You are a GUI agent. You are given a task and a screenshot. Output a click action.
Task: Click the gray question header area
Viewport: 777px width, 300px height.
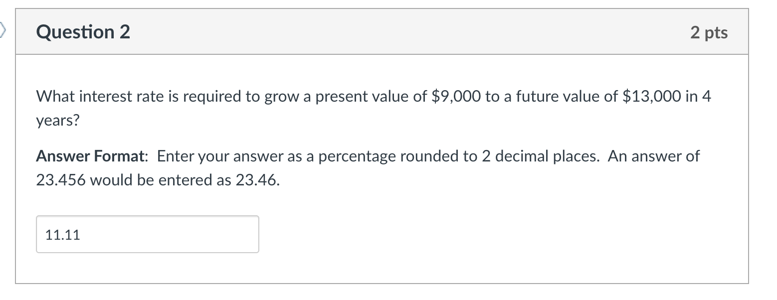384,31
